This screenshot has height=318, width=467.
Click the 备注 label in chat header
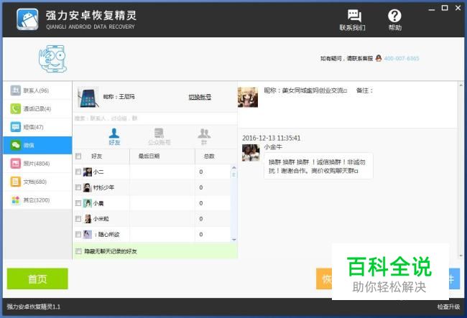point(364,90)
